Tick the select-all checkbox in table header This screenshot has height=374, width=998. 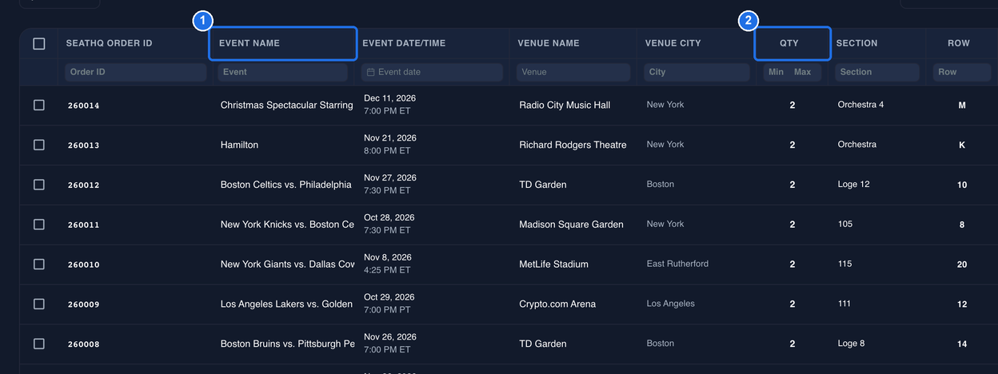(39, 44)
